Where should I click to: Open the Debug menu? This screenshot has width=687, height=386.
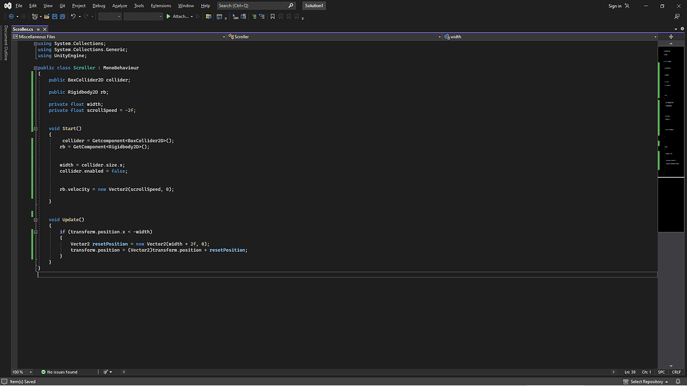click(98, 5)
